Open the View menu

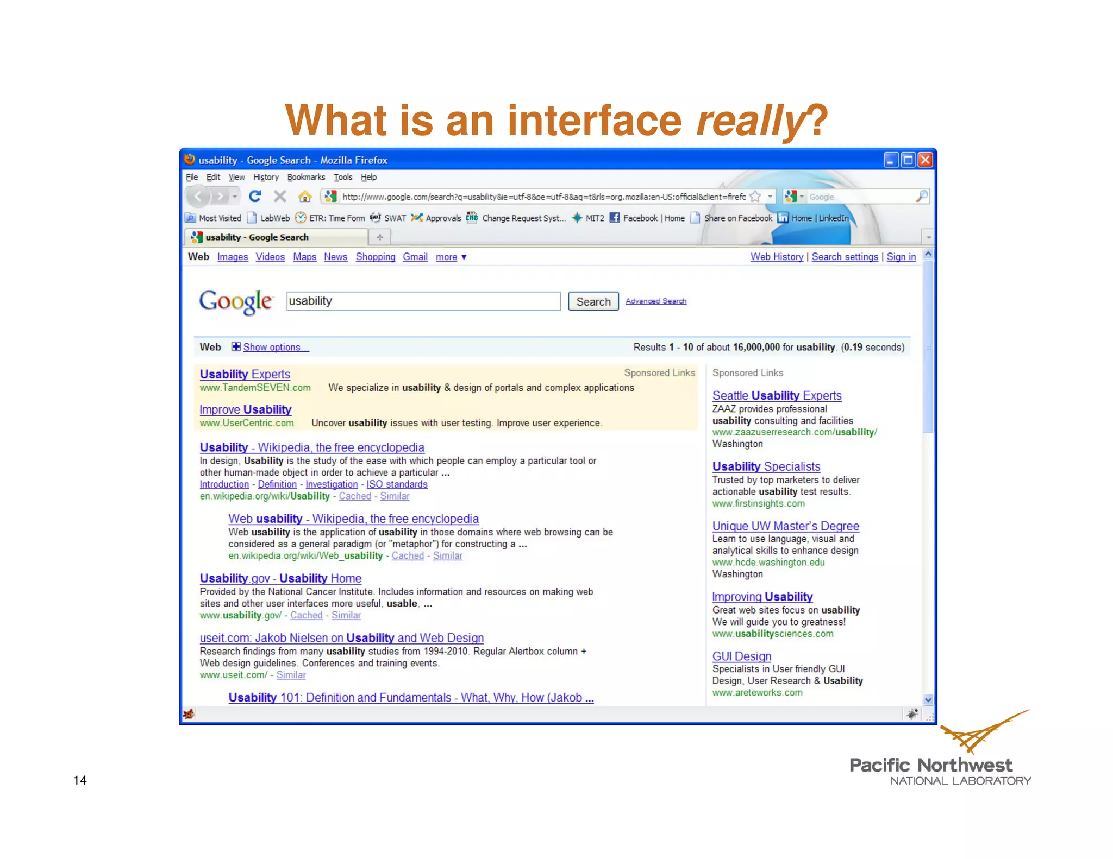point(236,177)
